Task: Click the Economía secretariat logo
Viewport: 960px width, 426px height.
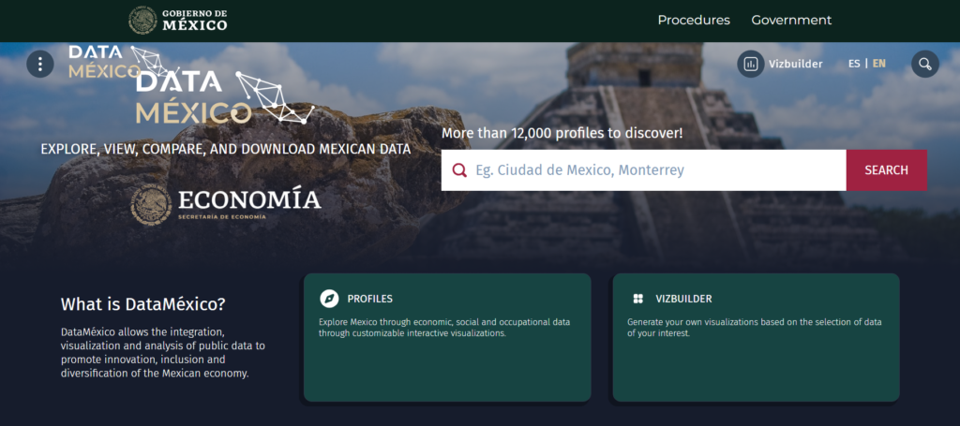Action: (226, 205)
